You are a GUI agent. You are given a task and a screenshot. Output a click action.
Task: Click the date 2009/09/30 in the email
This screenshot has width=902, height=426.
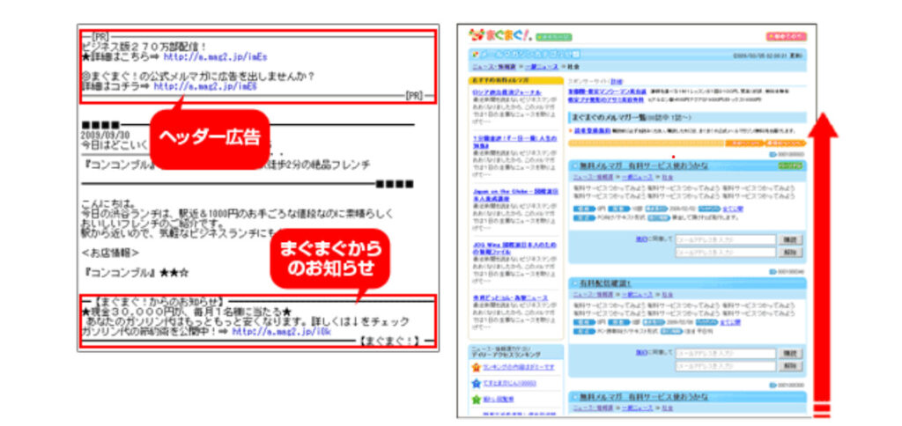[106, 135]
